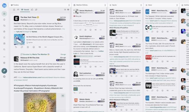The height and width of the screenshot is (112, 189).
Task: Favourite the Washington Post climber post
Action: coord(157,91)
